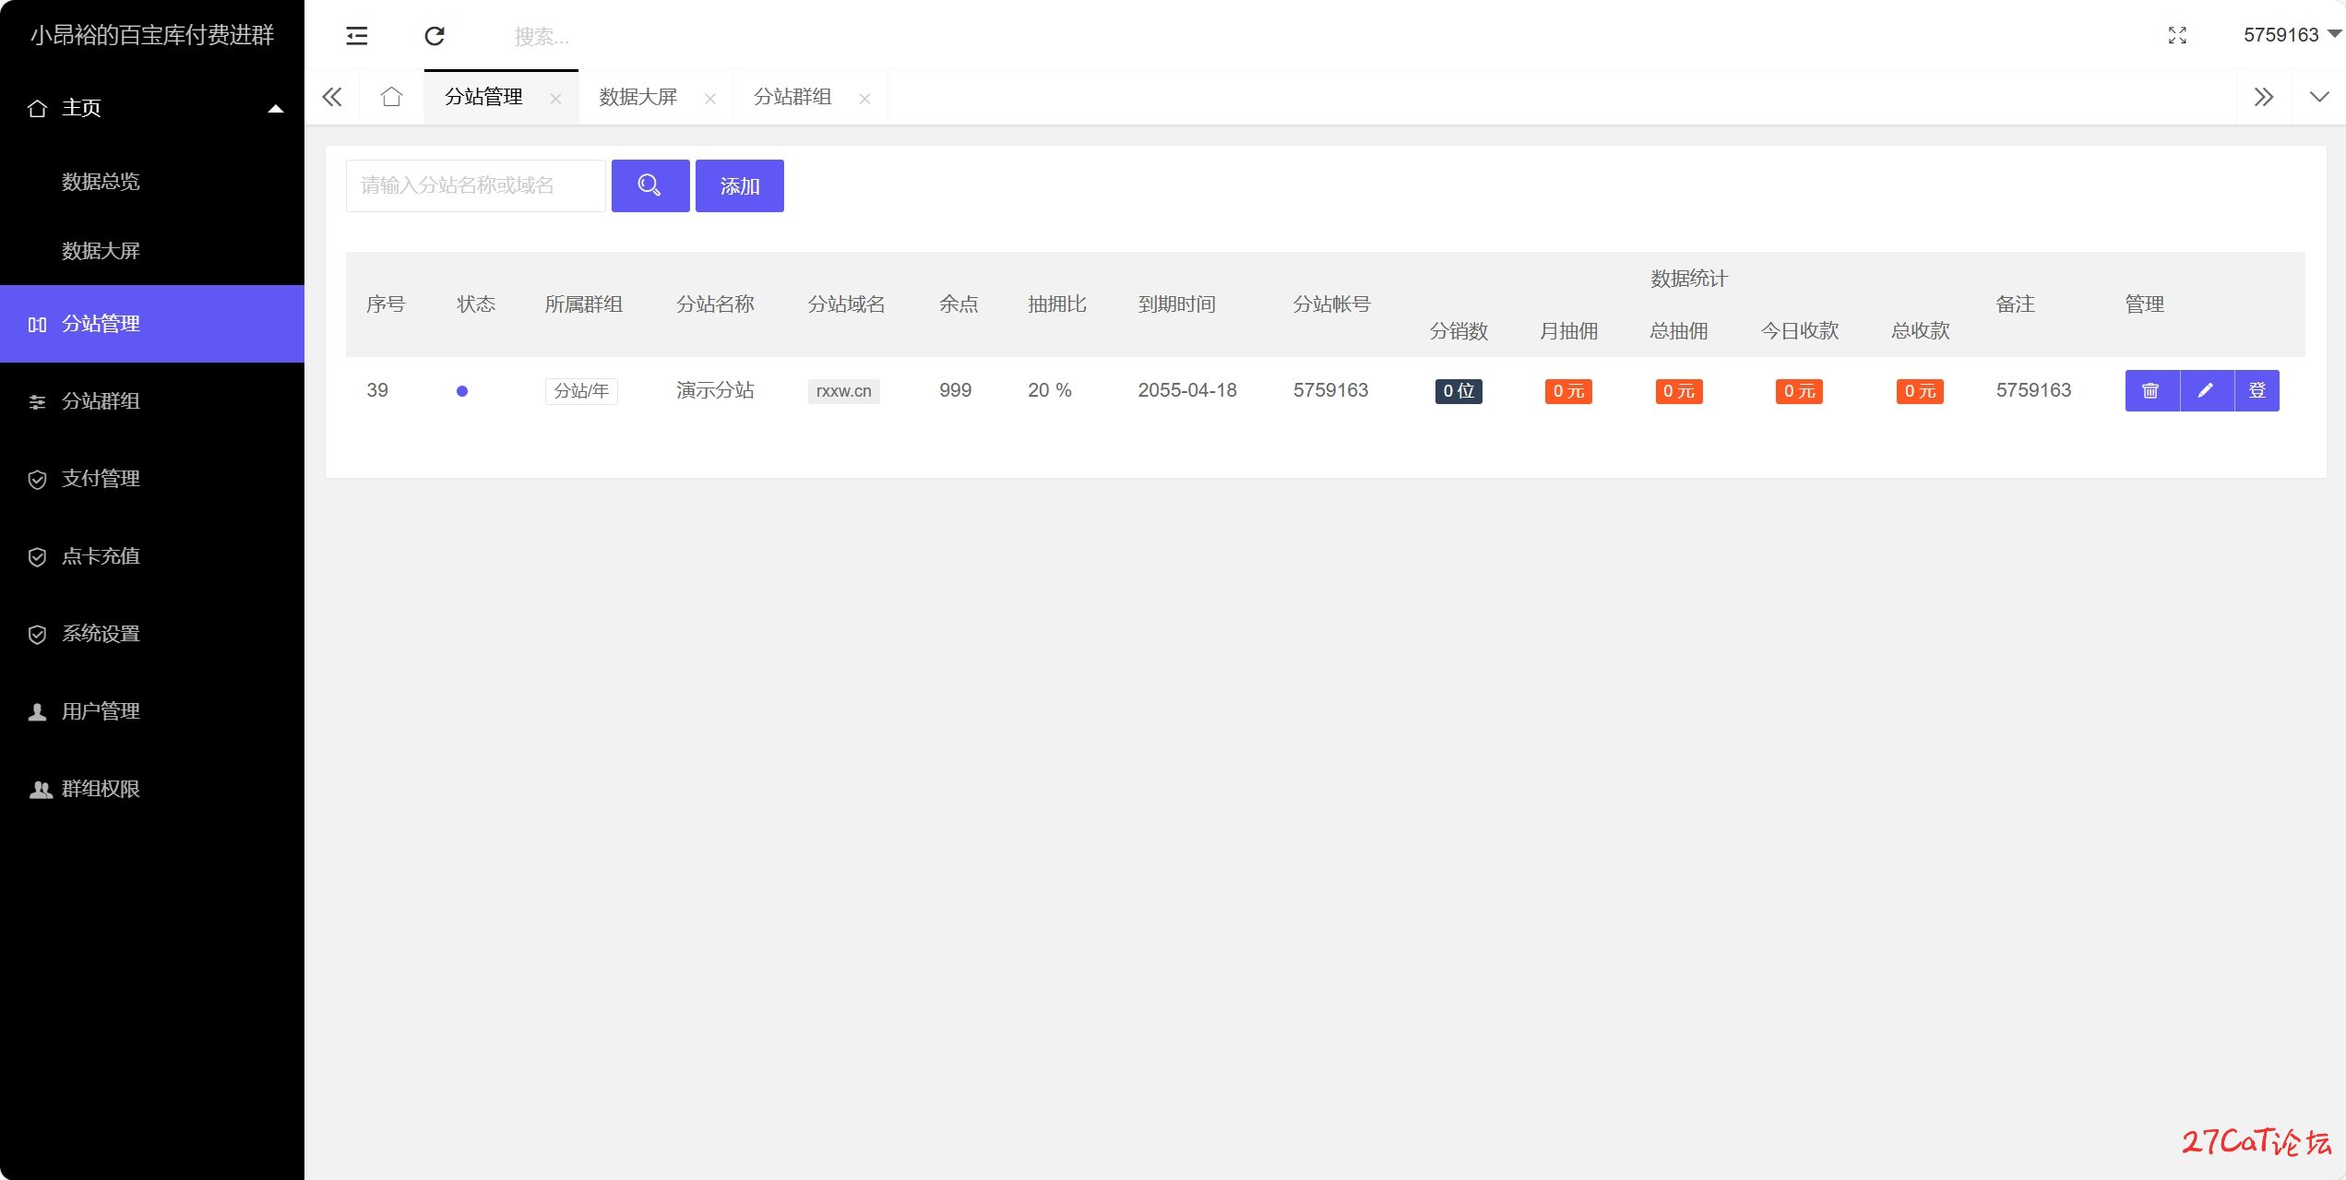
Task: Switch to the 分站群组 tab
Action: pos(792,97)
